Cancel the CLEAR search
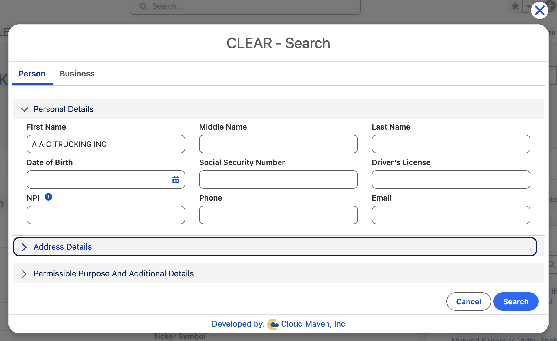The image size is (557, 341). click(469, 302)
